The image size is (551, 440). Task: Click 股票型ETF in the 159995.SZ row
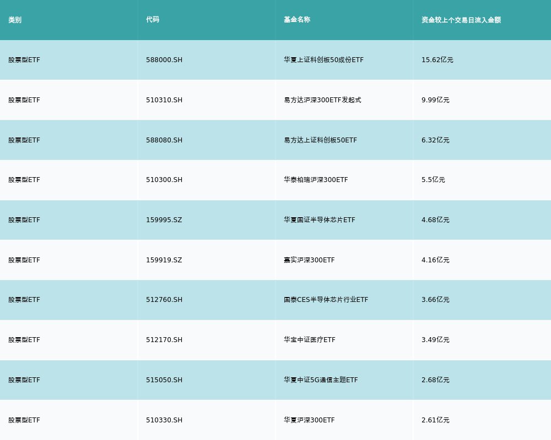pyautogui.click(x=24, y=220)
